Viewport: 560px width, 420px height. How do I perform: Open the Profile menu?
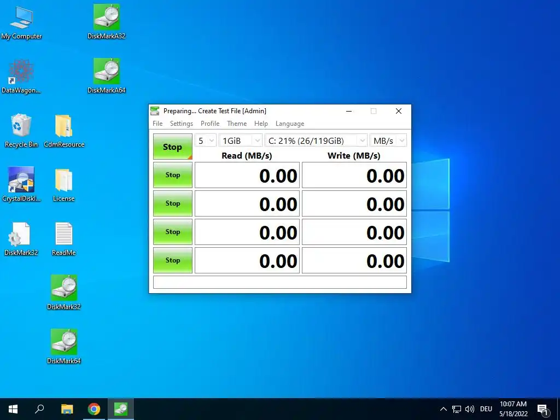[210, 124]
